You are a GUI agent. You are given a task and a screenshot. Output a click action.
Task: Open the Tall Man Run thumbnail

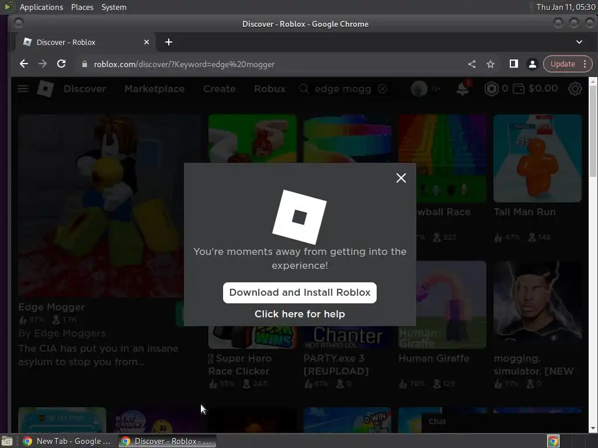point(537,159)
